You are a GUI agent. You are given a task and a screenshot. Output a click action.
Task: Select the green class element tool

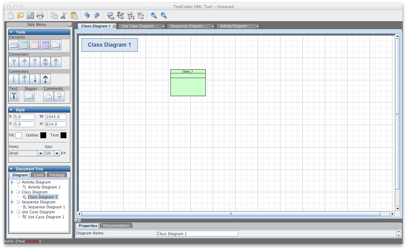coord(24,44)
